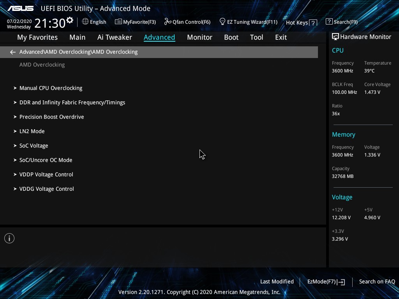Viewport: 399px width, 299px height.
Task: Switch to EzMode(F7)
Action: (326, 281)
